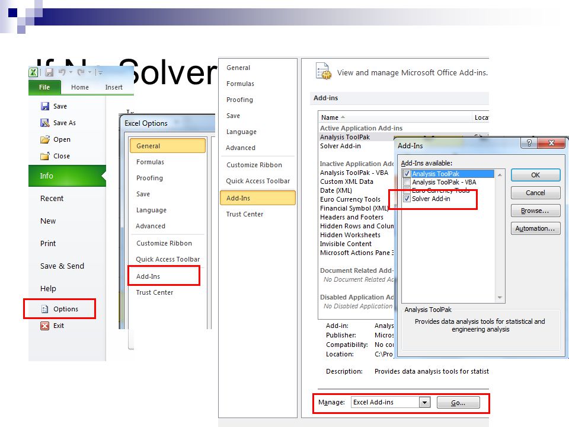Screen dimensions: 569x427
Task: Select Info in backstage menu
Action: point(67,176)
